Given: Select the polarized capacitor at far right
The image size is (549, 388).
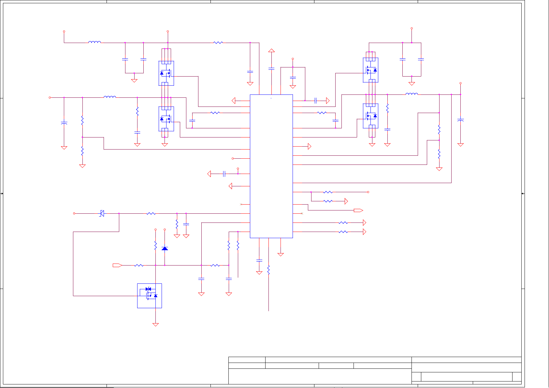Looking at the screenshot, I should tap(460, 121).
